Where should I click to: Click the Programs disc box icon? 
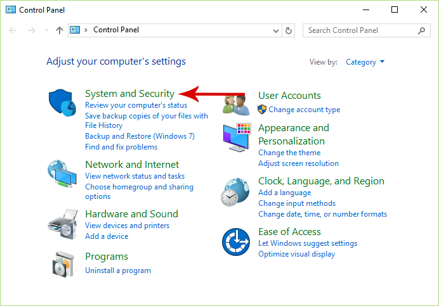62,265
